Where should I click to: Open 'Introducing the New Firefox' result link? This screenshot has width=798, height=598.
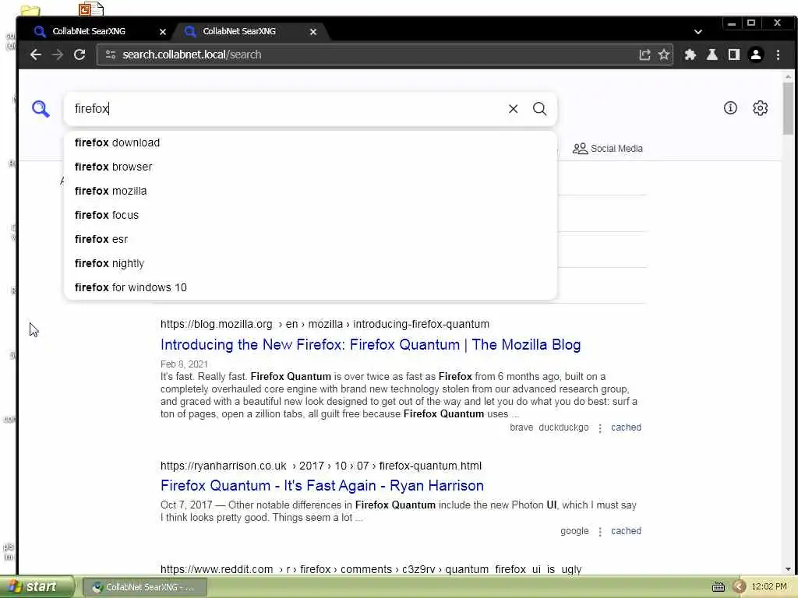point(370,345)
